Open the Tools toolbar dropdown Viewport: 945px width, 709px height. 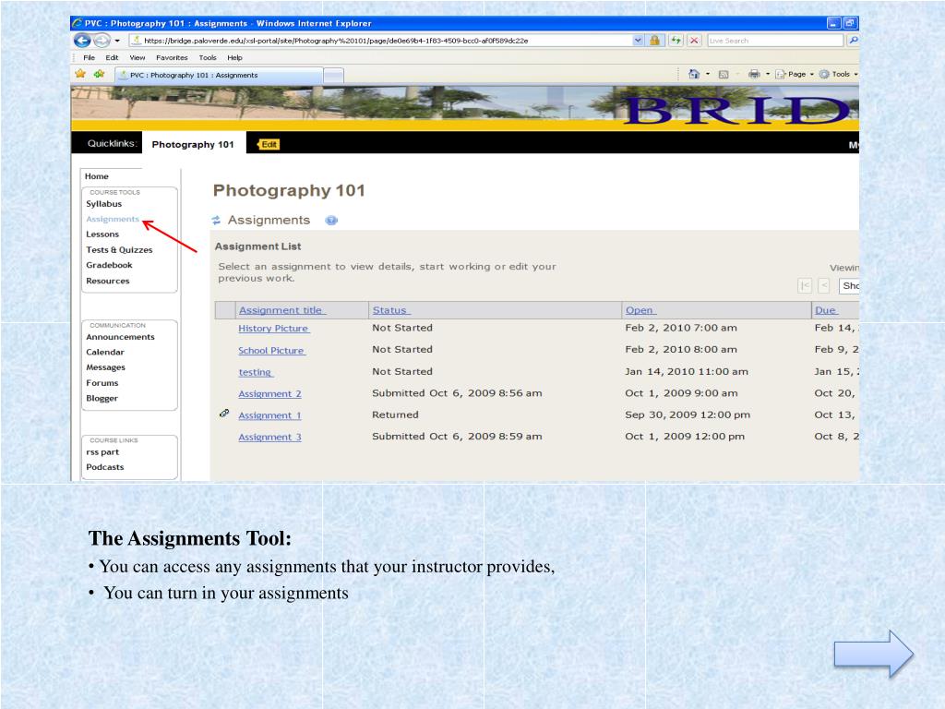838,74
